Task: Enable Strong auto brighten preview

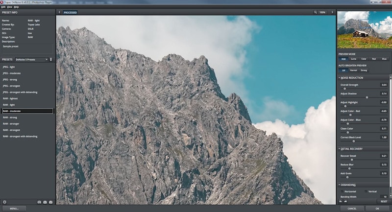Action: pos(364,70)
